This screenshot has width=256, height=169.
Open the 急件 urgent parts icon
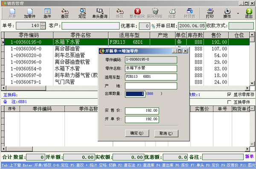[x=47, y=13]
